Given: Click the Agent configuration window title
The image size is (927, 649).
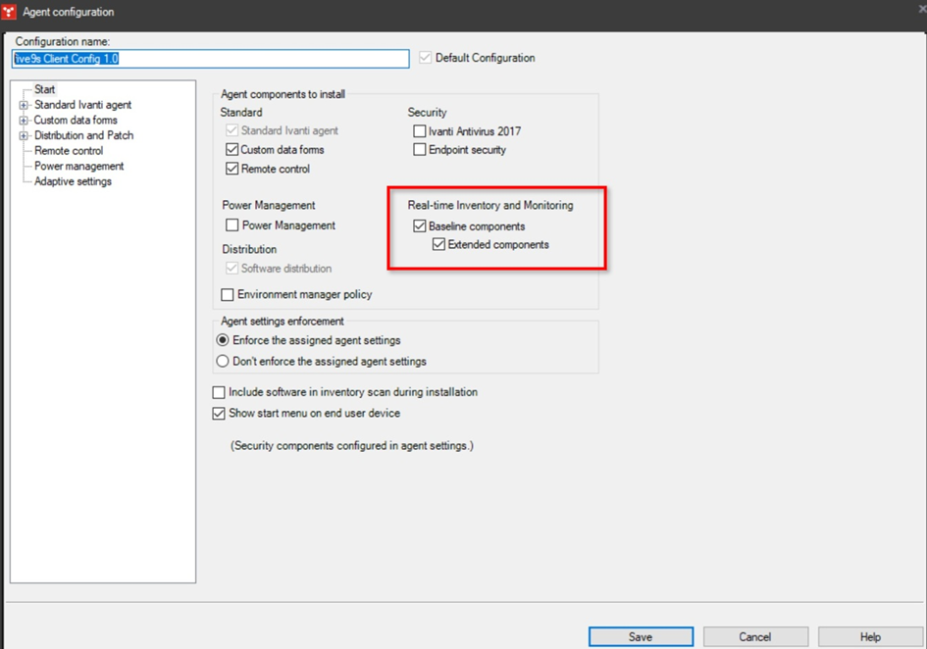Looking at the screenshot, I should point(69,12).
